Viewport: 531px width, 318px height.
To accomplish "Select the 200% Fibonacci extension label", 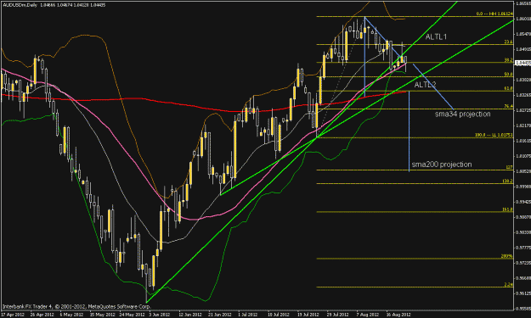I will click(x=507, y=256).
